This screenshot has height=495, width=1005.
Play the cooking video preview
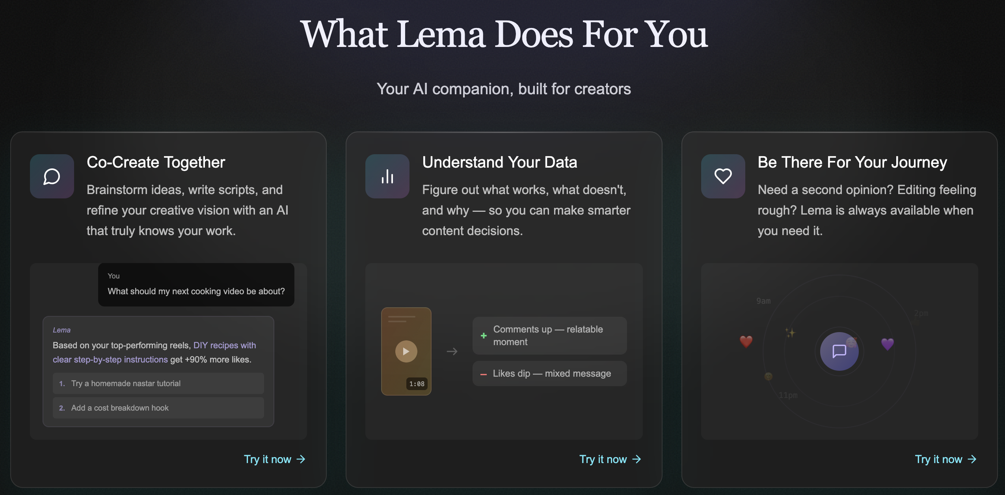tap(406, 351)
